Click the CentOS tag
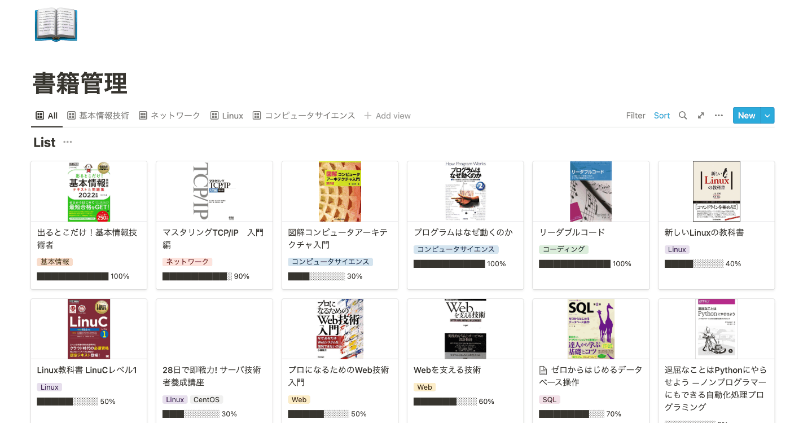The width and height of the screenshot is (790, 423). tap(207, 399)
